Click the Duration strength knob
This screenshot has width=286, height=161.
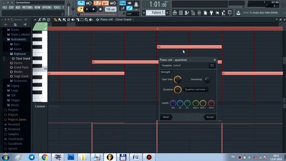tap(177, 89)
